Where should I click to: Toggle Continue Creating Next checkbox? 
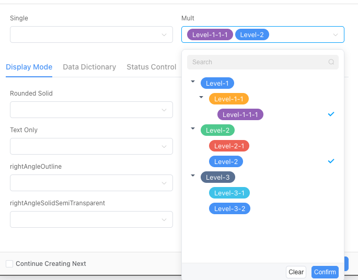[9, 264]
